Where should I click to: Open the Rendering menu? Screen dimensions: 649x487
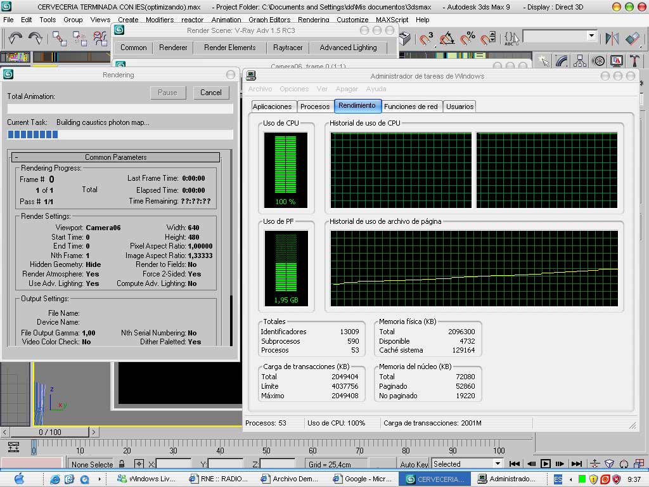coord(313,20)
